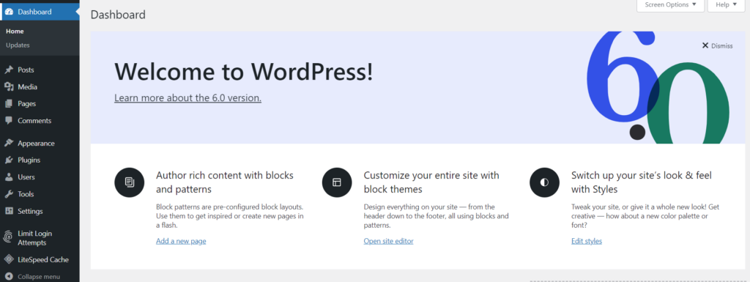Image resolution: width=750 pixels, height=282 pixels.
Task: Open the Appearance menu label
Action: pos(37,144)
